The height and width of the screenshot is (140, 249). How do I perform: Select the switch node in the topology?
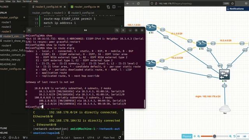(x=224, y=74)
